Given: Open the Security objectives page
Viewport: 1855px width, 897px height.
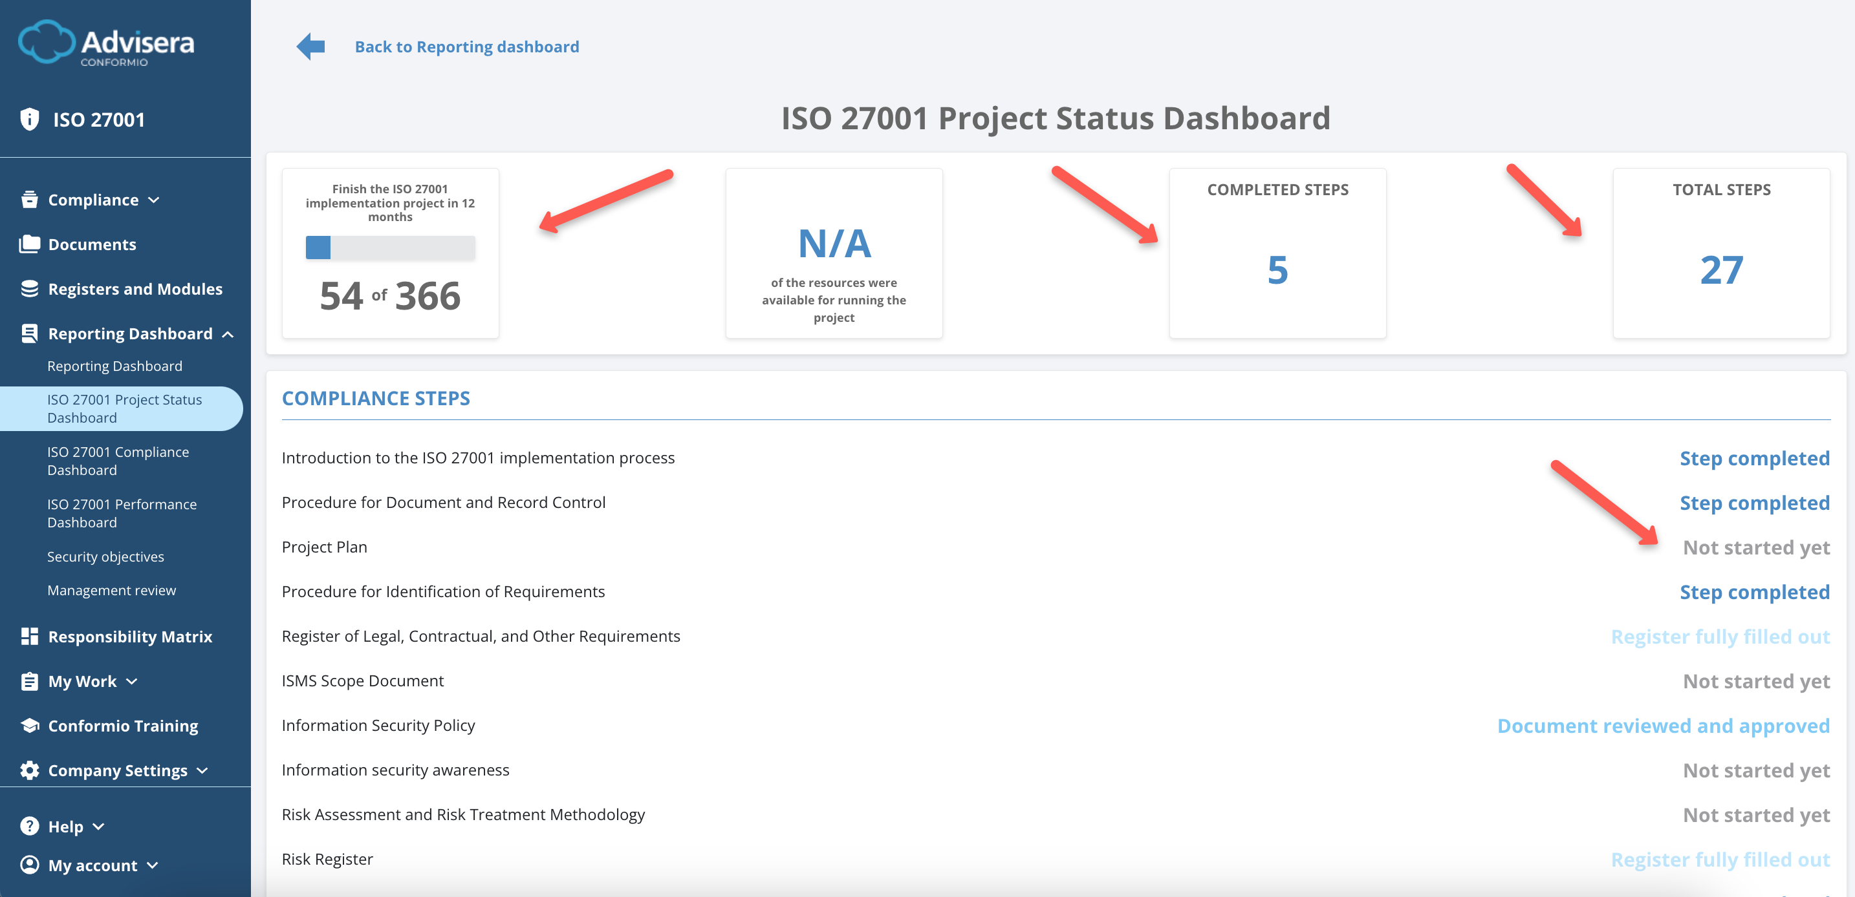Looking at the screenshot, I should [105, 556].
